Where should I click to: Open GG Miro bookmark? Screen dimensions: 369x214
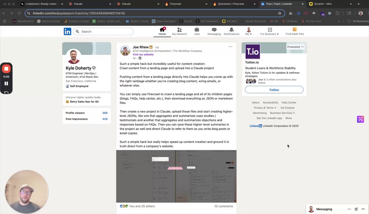pyautogui.click(x=229, y=21)
